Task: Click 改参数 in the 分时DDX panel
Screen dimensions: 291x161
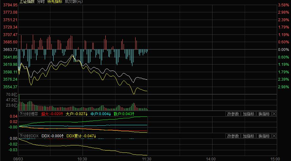Action: click(x=233, y=136)
